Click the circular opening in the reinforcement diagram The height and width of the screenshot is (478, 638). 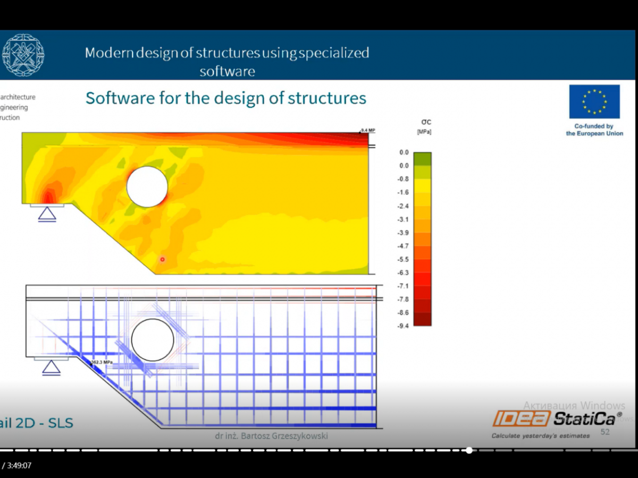153,340
